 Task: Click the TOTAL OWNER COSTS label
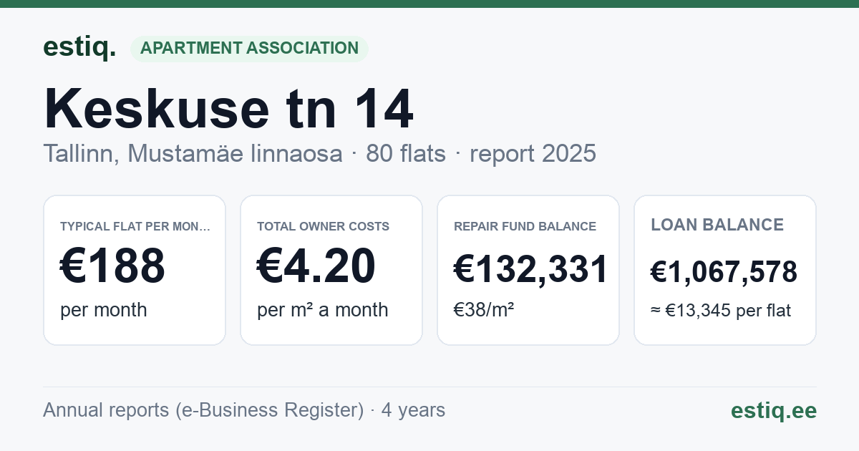pos(323,226)
